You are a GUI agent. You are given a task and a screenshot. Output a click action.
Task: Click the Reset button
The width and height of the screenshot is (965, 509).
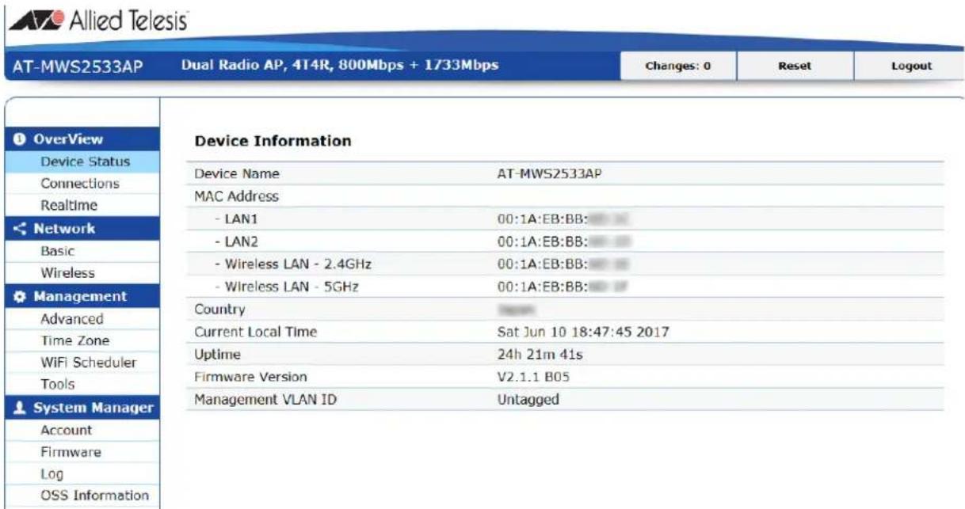click(x=795, y=66)
